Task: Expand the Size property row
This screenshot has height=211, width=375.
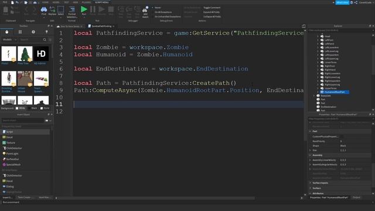Action: pyautogui.click(x=310, y=151)
